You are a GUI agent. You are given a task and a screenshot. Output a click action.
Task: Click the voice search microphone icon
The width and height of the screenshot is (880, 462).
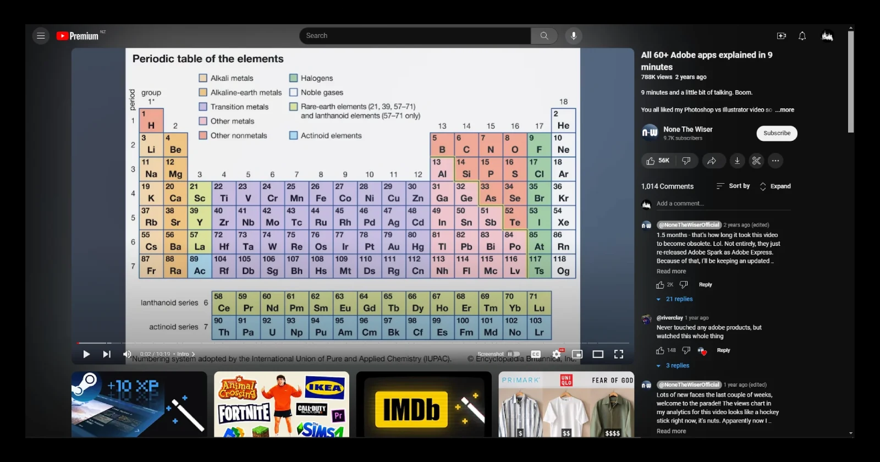point(573,36)
